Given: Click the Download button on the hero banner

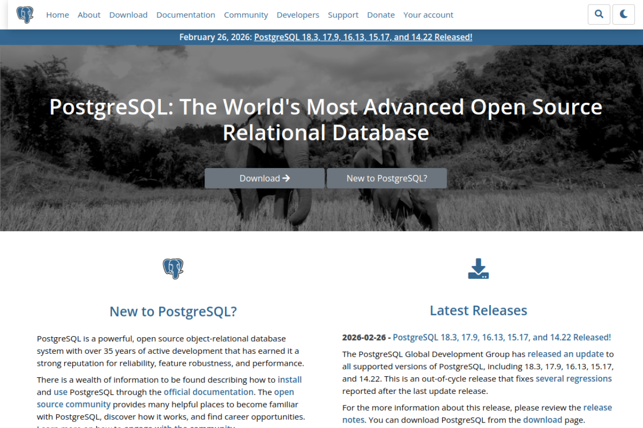Looking at the screenshot, I should pos(264,178).
